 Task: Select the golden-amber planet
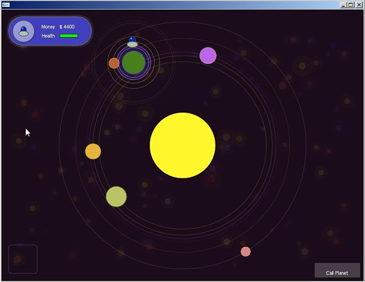point(93,152)
